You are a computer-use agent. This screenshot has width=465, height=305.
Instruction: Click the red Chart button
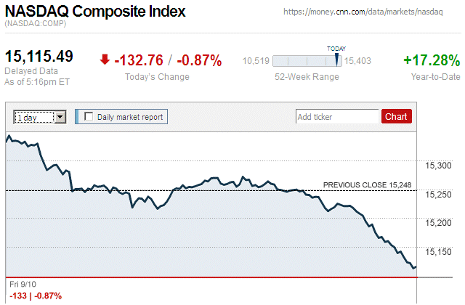click(396, 116)
